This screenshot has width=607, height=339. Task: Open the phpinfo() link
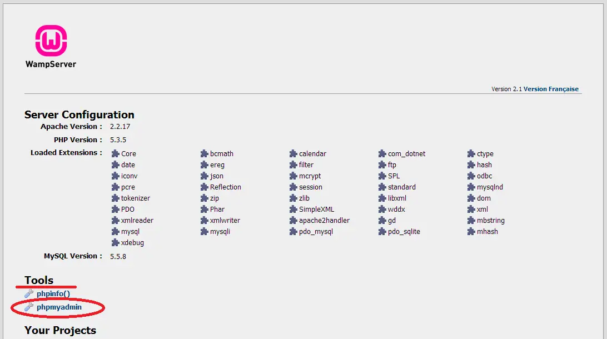tap(53, 294)
